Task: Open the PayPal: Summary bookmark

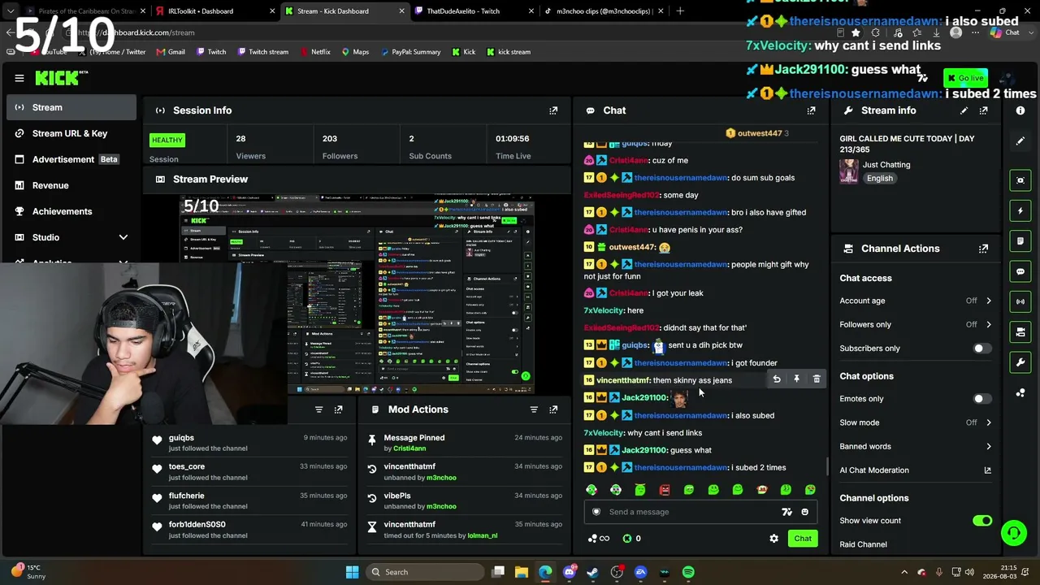Action: coord(410,52)
